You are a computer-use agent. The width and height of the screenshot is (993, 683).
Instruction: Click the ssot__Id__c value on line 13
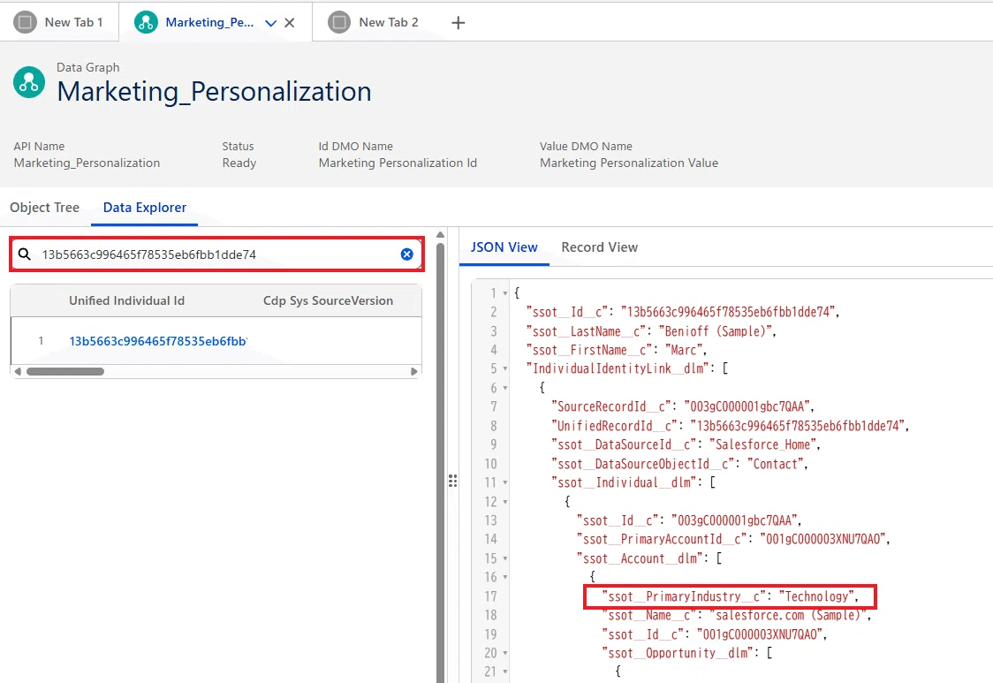coord(735,520)
